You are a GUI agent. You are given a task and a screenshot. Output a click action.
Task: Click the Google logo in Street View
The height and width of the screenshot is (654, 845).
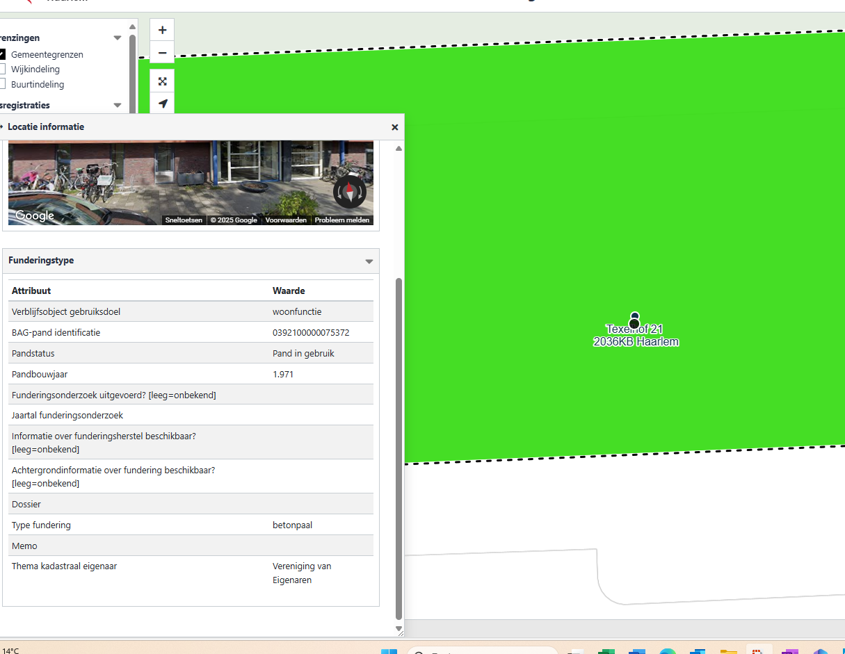pos(35,215)
